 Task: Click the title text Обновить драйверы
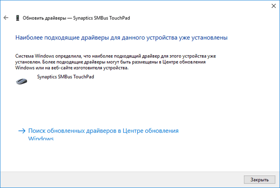45,18
